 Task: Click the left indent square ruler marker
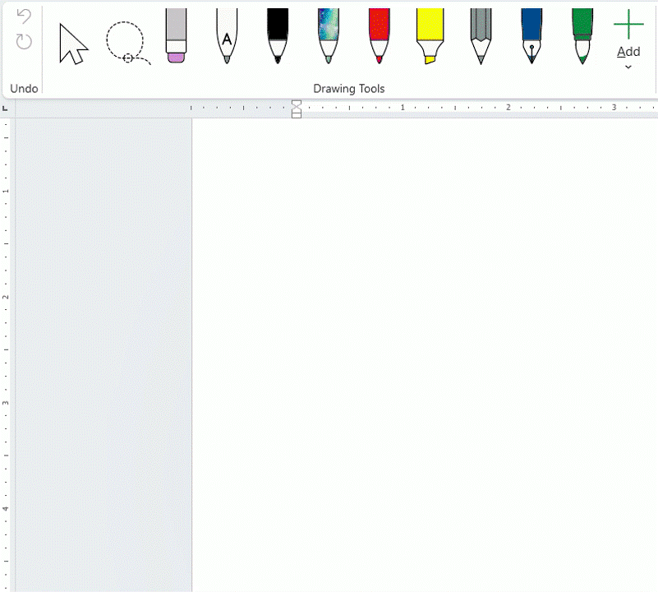point(297,114)
